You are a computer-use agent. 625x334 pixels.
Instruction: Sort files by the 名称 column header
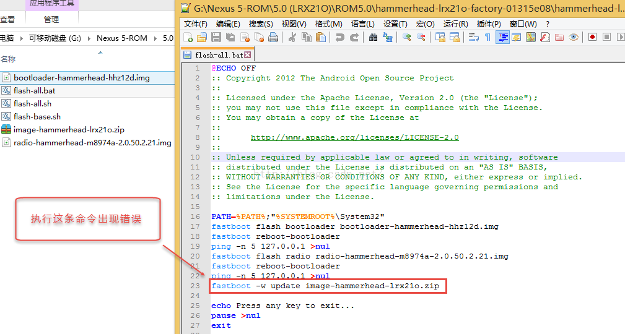pos(8,59)
